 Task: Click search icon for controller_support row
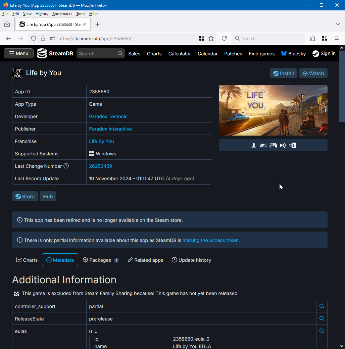coord(322,306)
